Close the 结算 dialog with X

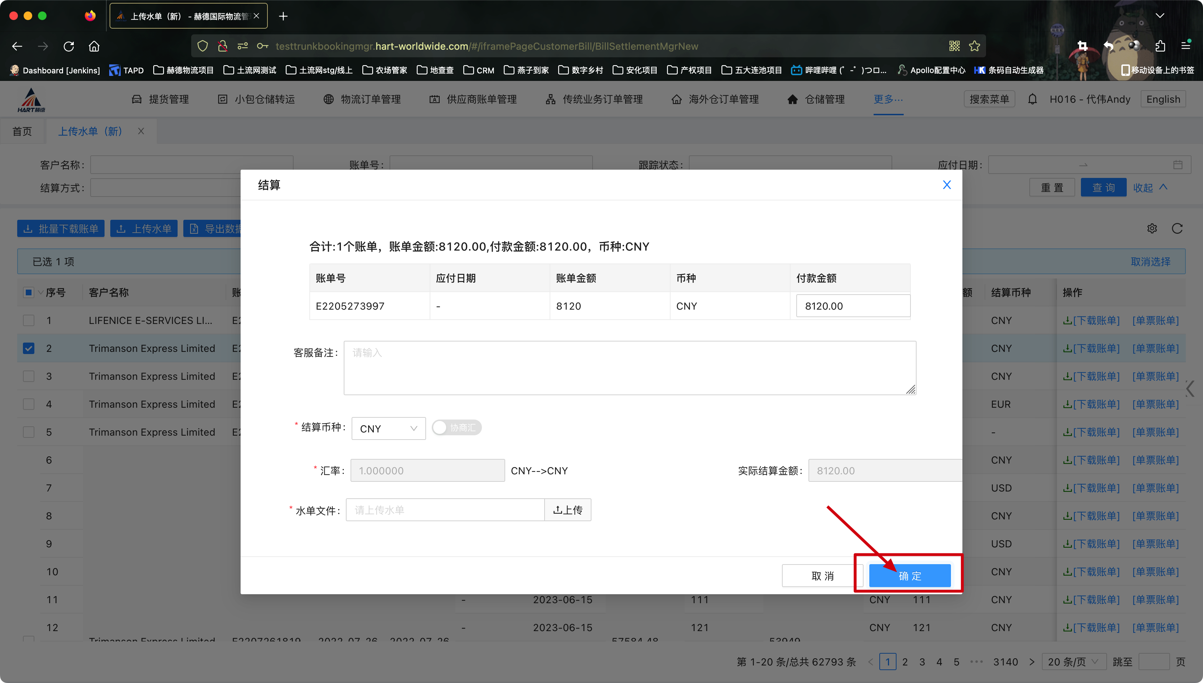point(946,185)
